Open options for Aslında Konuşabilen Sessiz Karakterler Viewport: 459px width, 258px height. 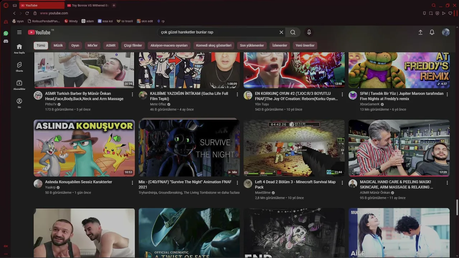(132, 183)
